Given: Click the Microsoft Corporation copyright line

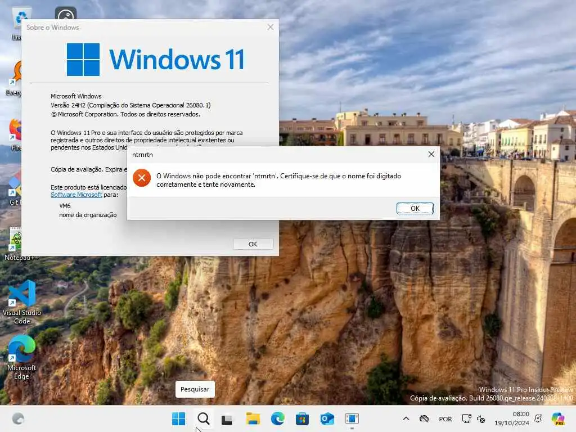Looking at the screenshot, I should coord(125,114).
